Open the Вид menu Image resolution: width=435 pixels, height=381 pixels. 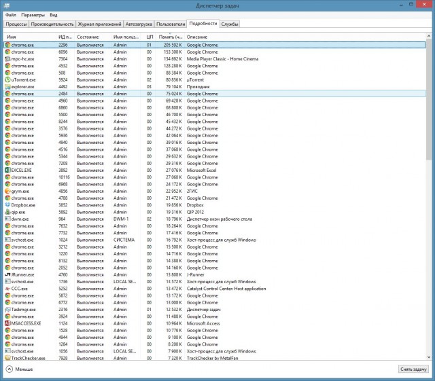coord(54,15)
